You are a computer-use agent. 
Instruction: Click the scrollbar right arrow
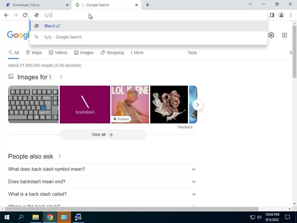290,209
